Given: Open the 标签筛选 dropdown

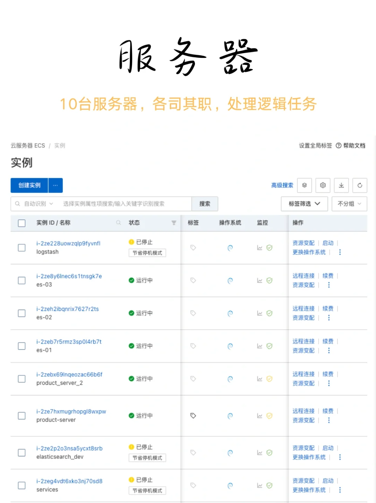Looking at the screenshot, I should pos(304,204).
